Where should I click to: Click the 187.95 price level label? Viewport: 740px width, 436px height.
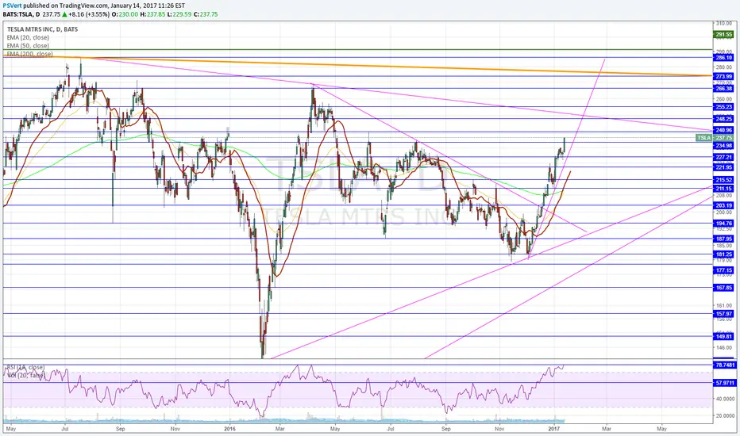click(723, 239)
